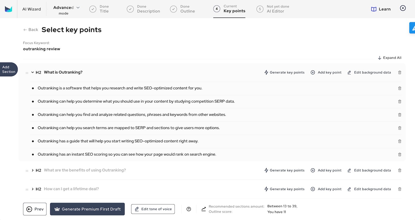This screenshot has width=415, height=220.
Task: Edit background data for 'What is Outranking?'
Action: 369,73
